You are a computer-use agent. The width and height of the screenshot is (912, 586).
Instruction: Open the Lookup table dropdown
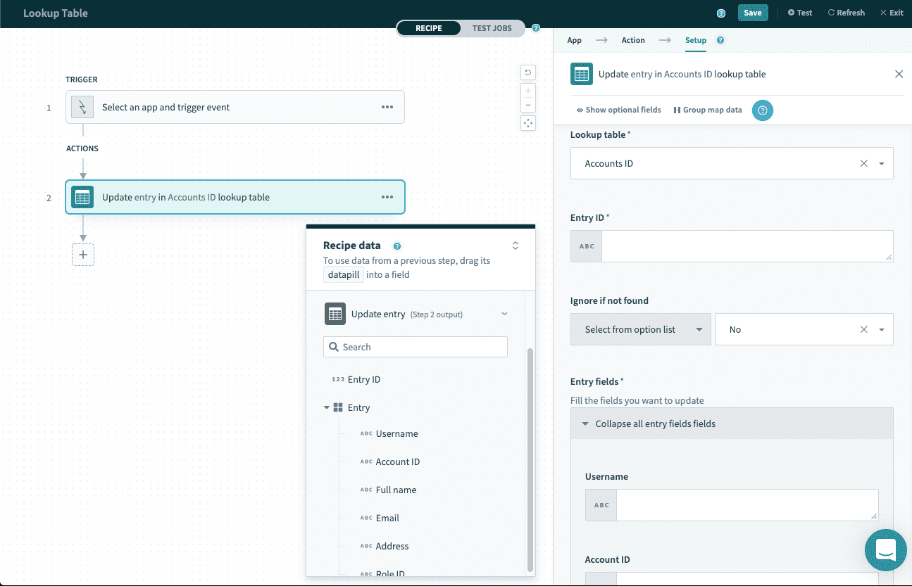point(881,163)
